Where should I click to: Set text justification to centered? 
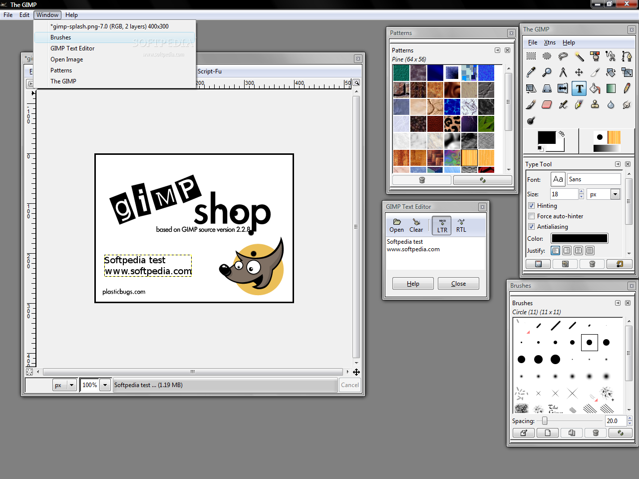(578, 250)
